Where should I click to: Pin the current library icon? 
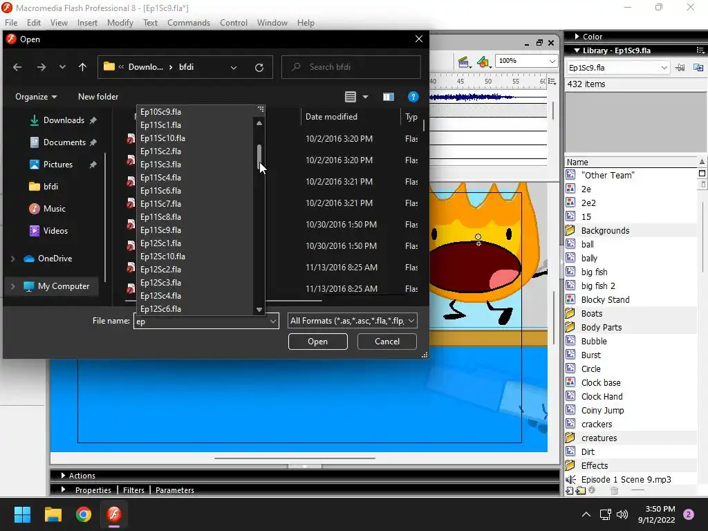click(x=680, y=68)
